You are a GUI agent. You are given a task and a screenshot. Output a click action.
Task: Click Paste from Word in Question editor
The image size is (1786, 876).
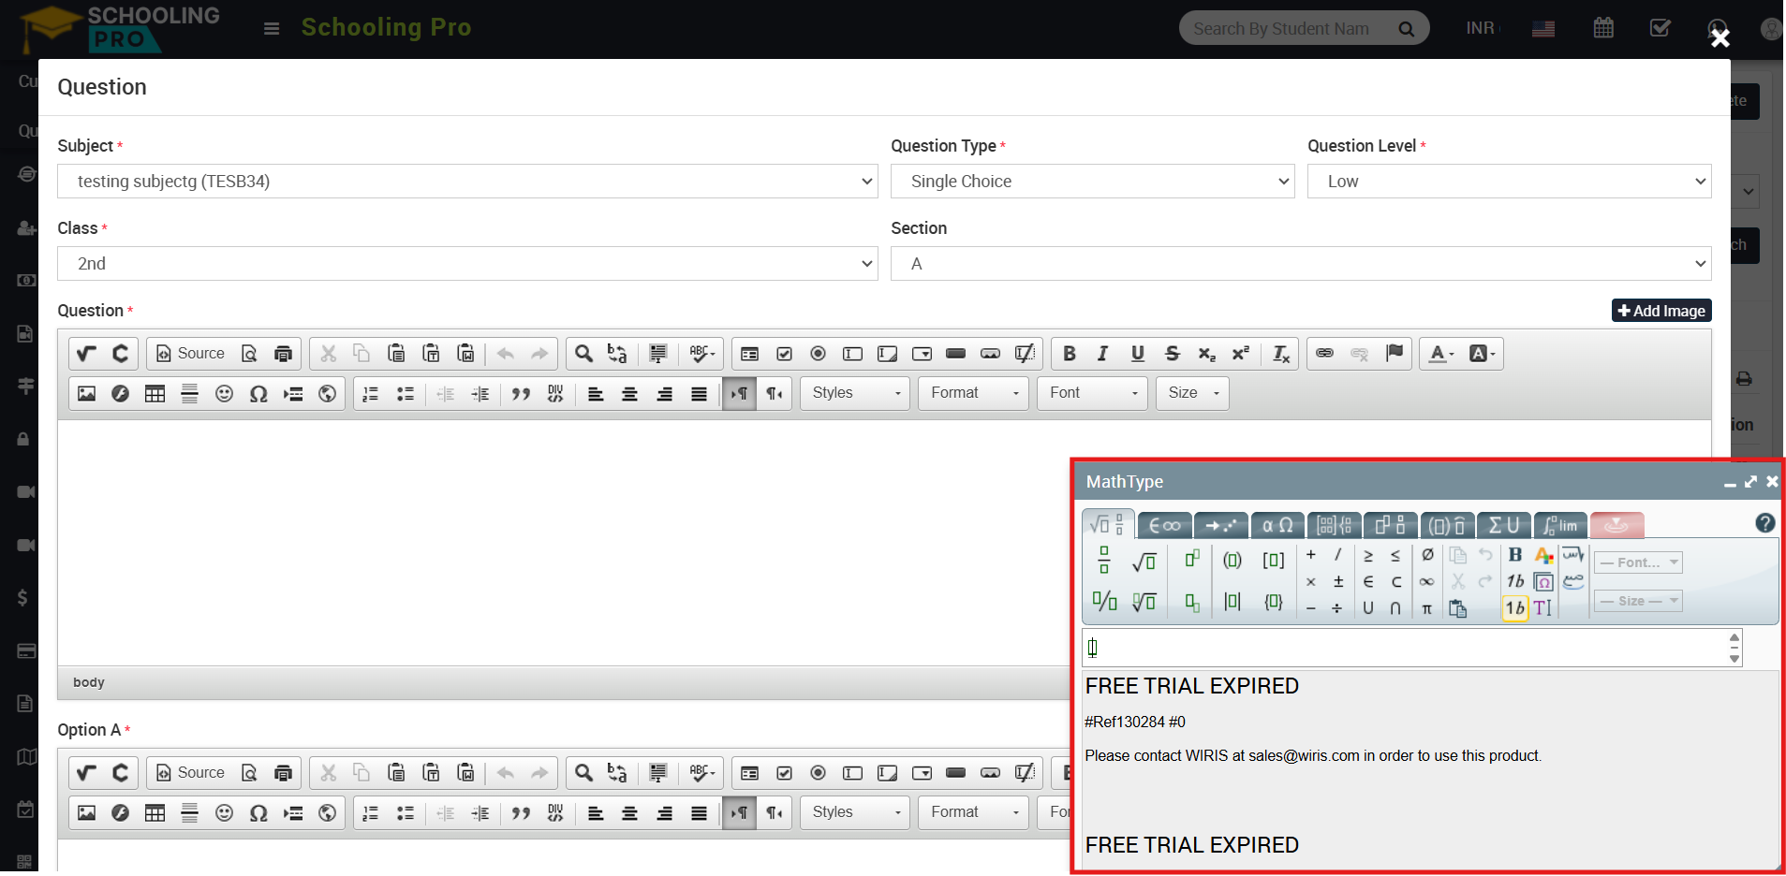tap(465, 354)
